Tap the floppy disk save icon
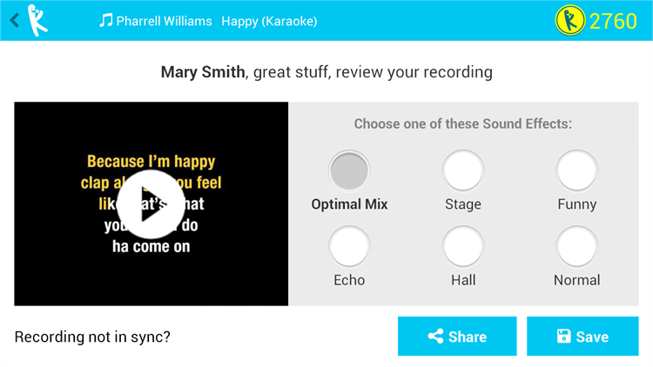The width and height of the screenshot is (653, 367). [x=564, y=337]
